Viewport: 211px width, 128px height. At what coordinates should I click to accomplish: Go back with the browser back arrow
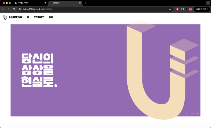click(x=3, y=9)
